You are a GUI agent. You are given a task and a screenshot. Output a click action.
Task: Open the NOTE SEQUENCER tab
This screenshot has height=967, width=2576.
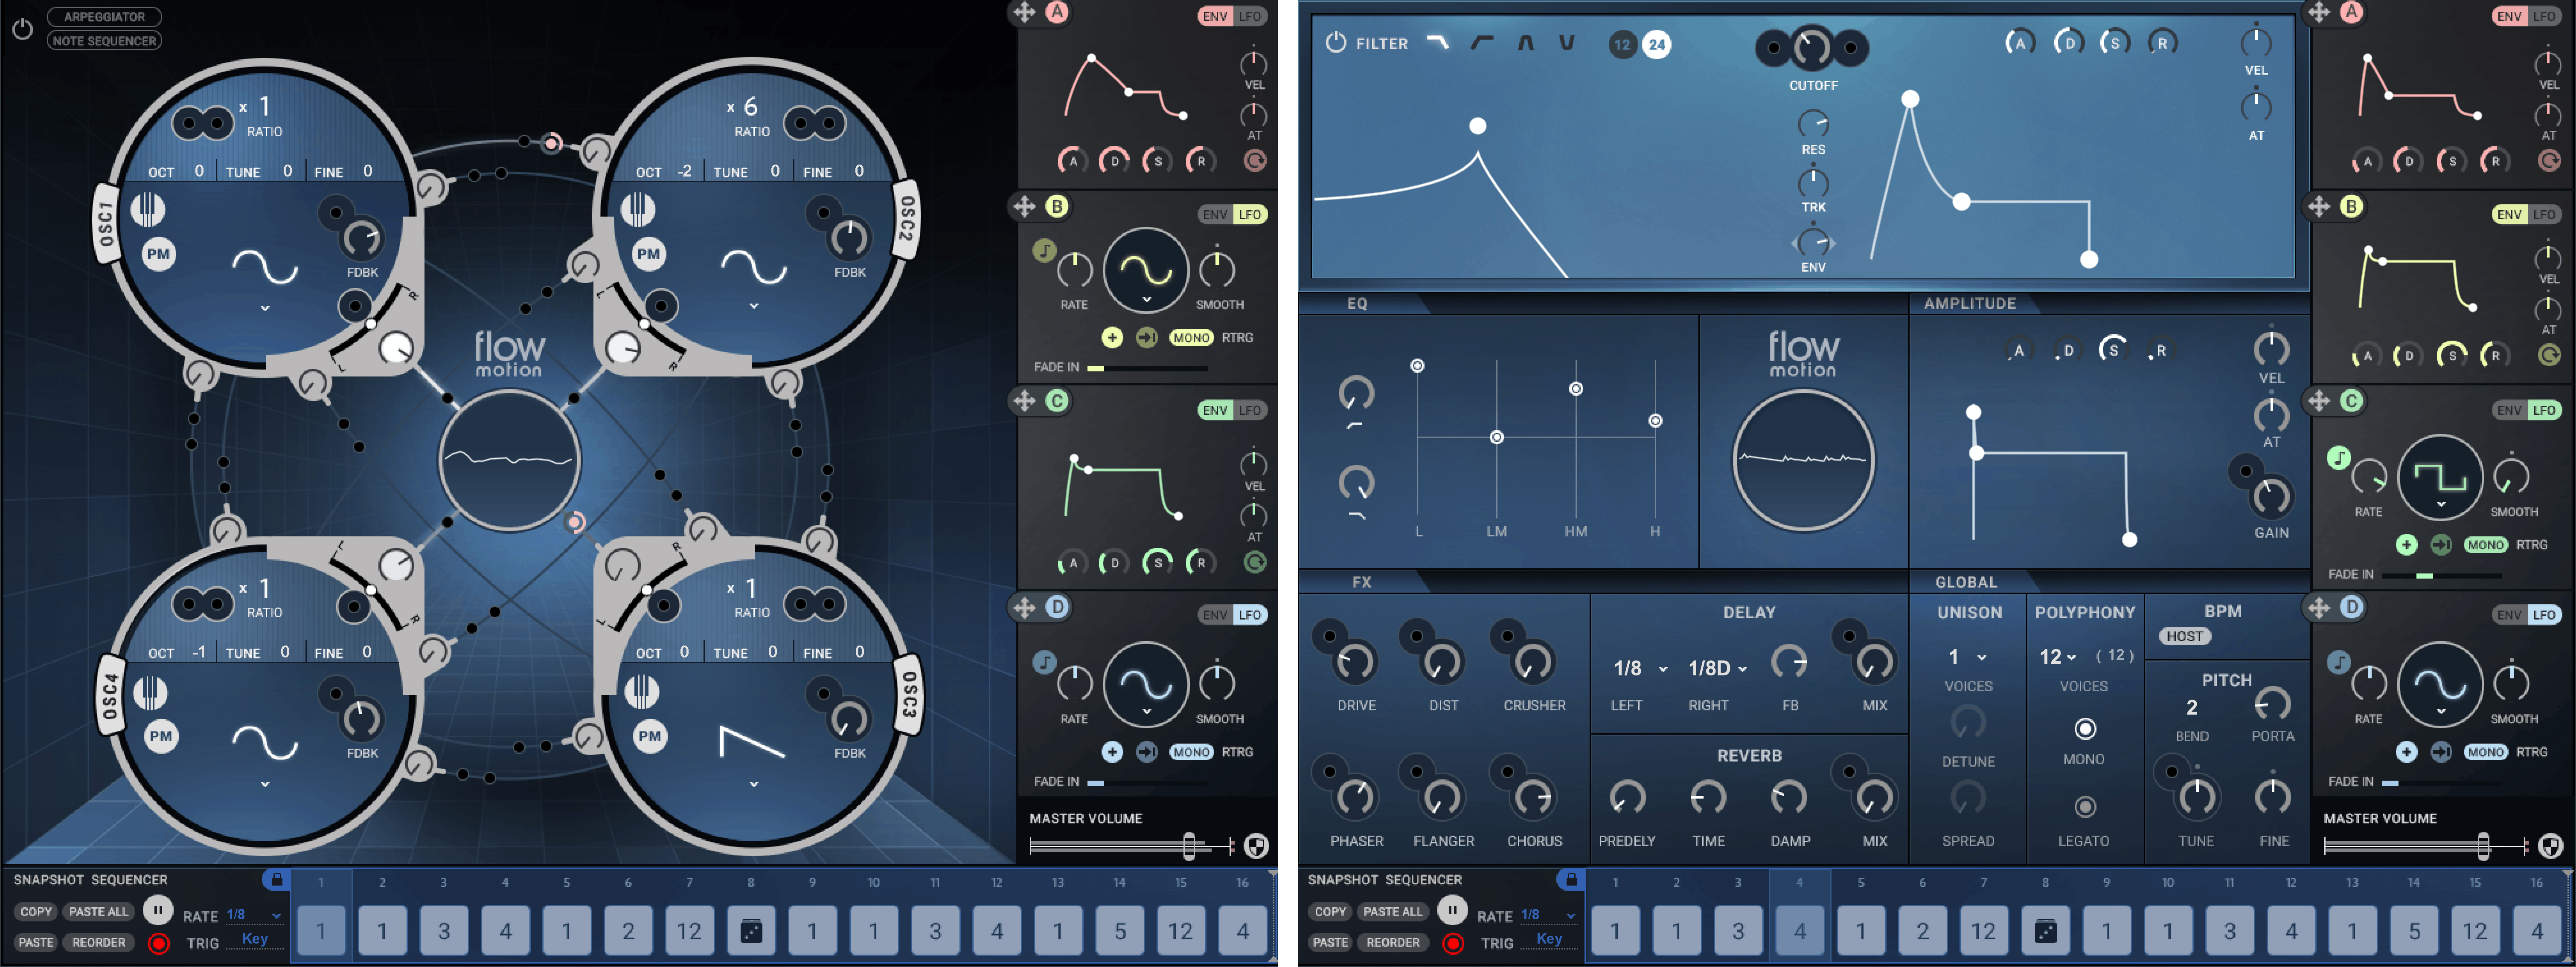pyautogui.click(x=104, y=41)
